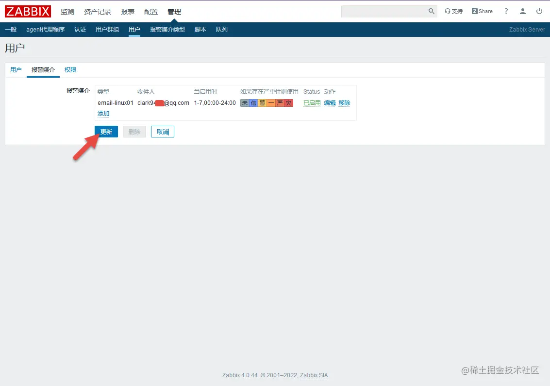The width and height of the screenshot is (550, 386).
Task: Click the 信 severity indicator
Action: [253, 102]
